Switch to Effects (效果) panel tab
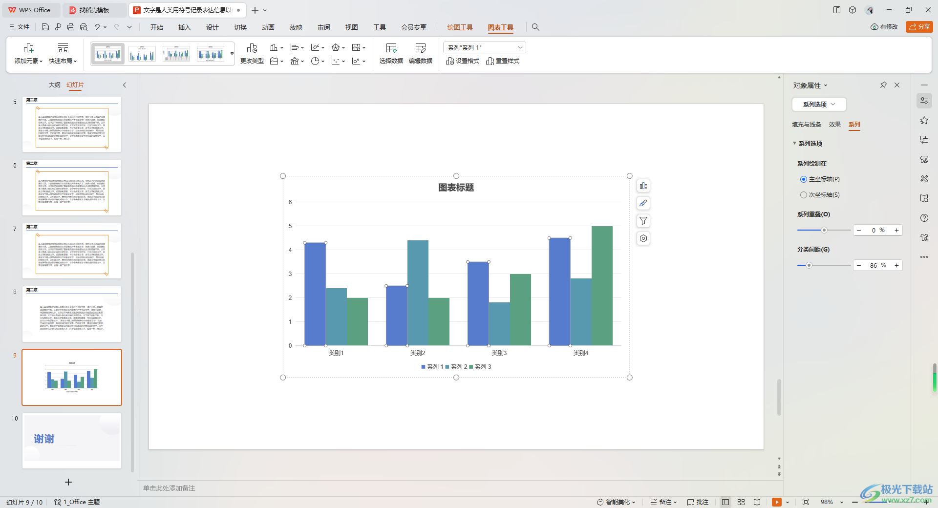 coord(834,125)
